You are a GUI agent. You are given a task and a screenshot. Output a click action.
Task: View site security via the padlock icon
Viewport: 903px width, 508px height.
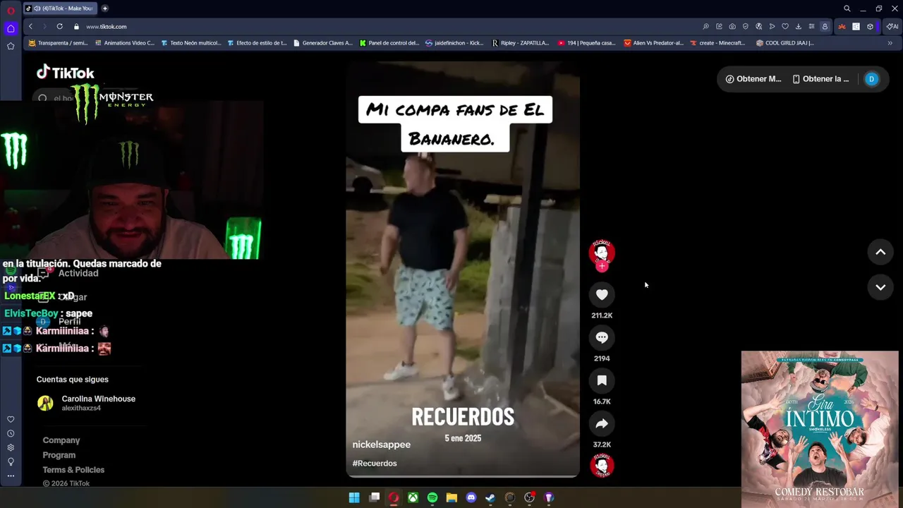pos(76,26)
